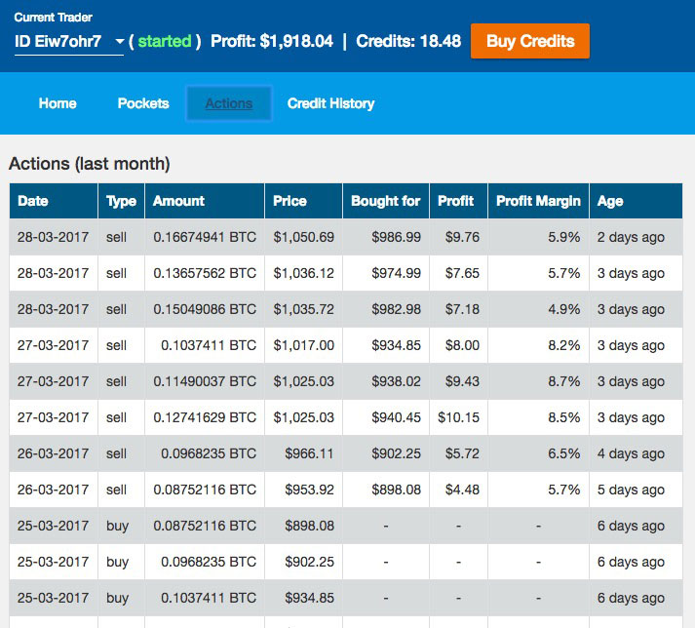Click the Age column header
Image resolution: width=695 pixels, height=628 pixels.
tap(636, 201)
